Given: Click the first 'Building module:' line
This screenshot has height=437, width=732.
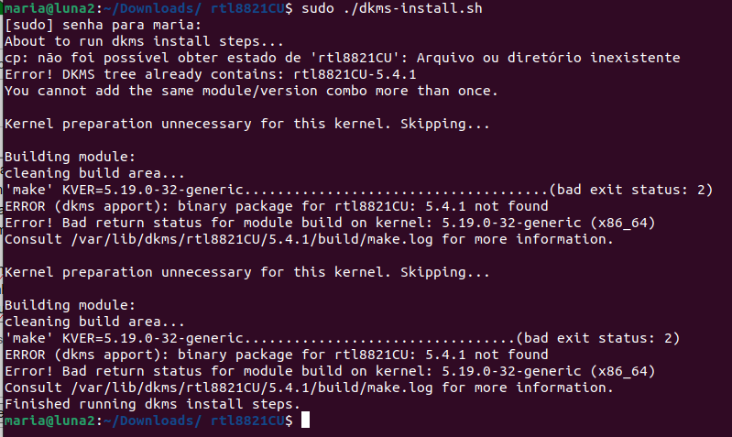Looking at the screenshot, I should 70,157.
